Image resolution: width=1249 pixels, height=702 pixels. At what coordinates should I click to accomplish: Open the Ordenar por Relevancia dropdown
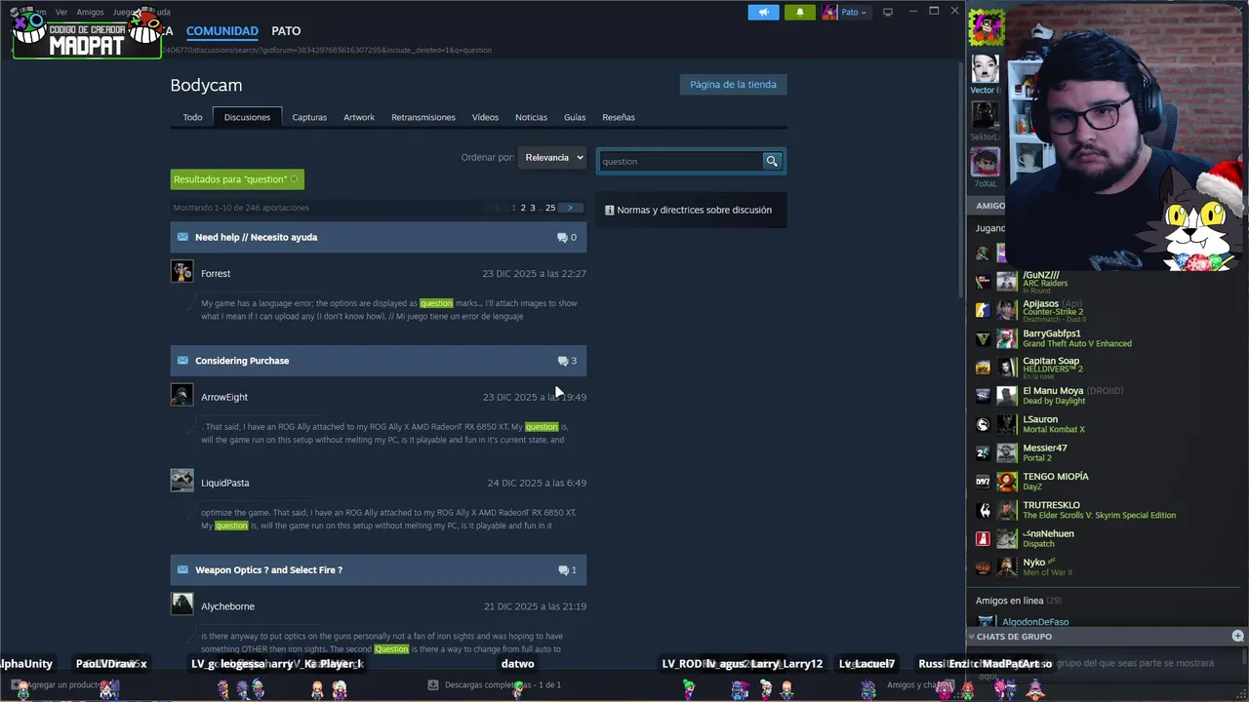coord(552,157)
